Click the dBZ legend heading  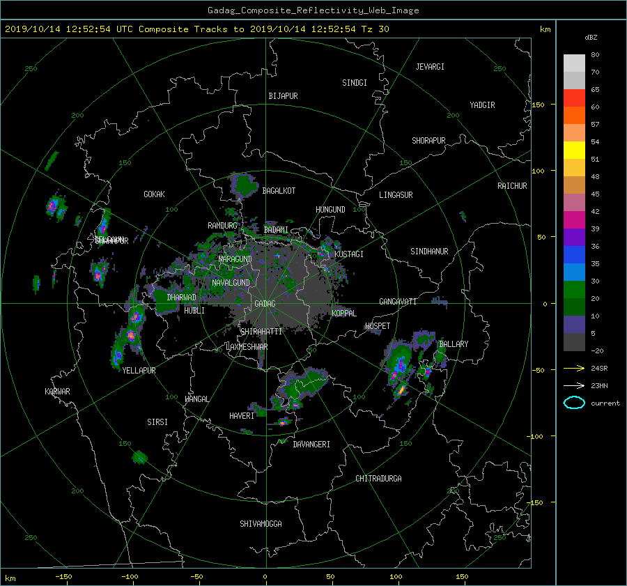click(x=591, y=38)
